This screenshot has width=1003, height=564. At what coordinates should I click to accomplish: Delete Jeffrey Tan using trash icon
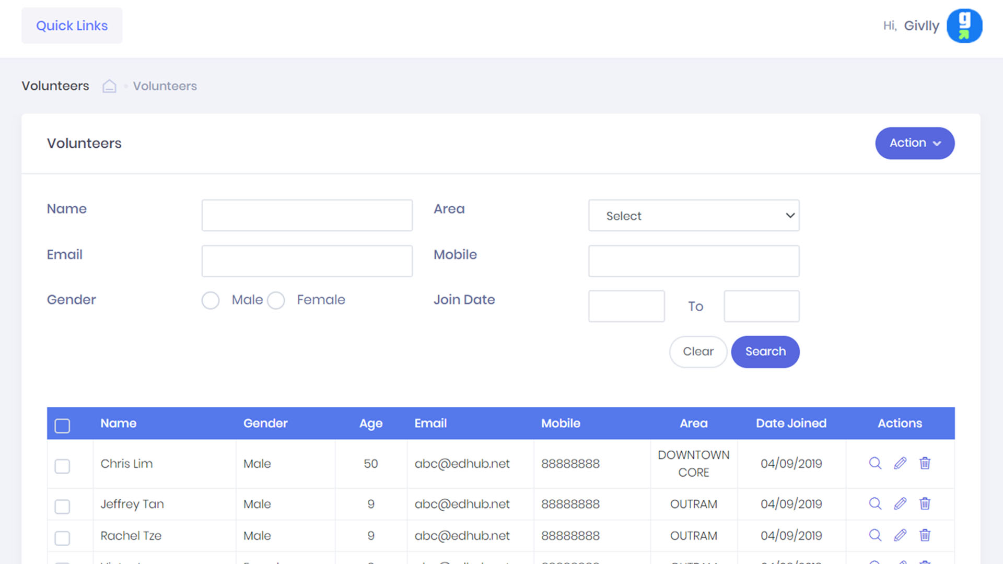[x=925, y=503]
